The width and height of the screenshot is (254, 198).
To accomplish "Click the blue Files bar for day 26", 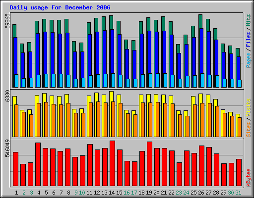I will (201, 51).
